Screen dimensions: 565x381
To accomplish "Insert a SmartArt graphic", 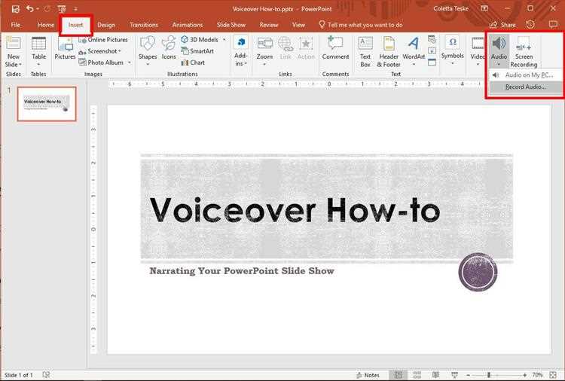I will pos(197,51).
